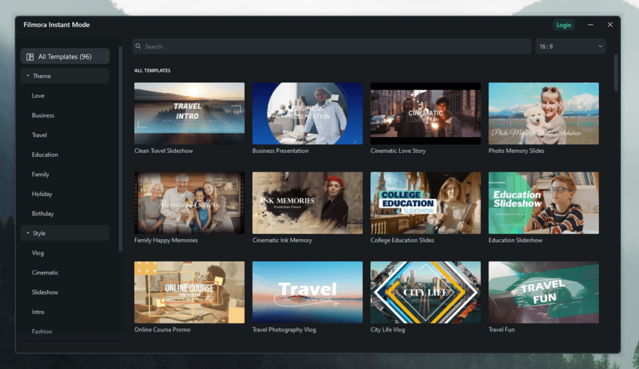Image resolution: width=639 pixels, height=369 pixels.
Task: Pick the Cinematic Love Story thumbnail
Action: 425,113
